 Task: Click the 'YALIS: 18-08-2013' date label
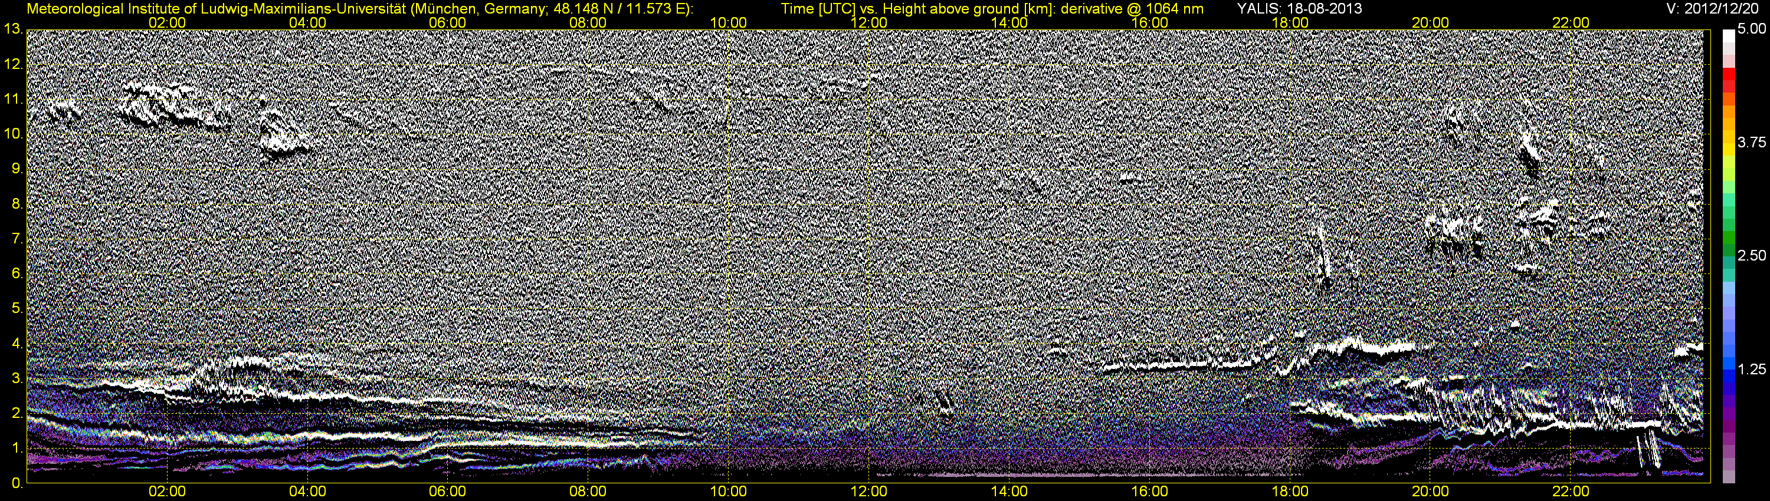click(x=1299, y=8)
